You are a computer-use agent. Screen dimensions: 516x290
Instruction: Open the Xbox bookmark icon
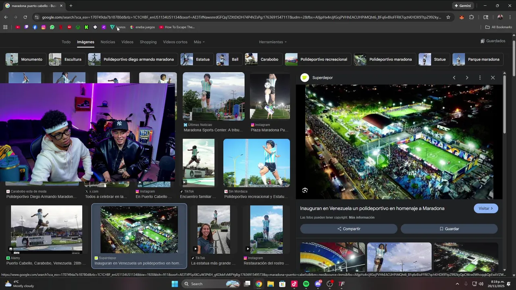tap(78, 27)
